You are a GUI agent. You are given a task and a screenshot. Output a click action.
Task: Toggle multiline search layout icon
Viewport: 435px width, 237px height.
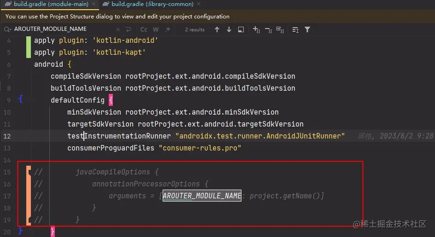[x=295, y=29]
